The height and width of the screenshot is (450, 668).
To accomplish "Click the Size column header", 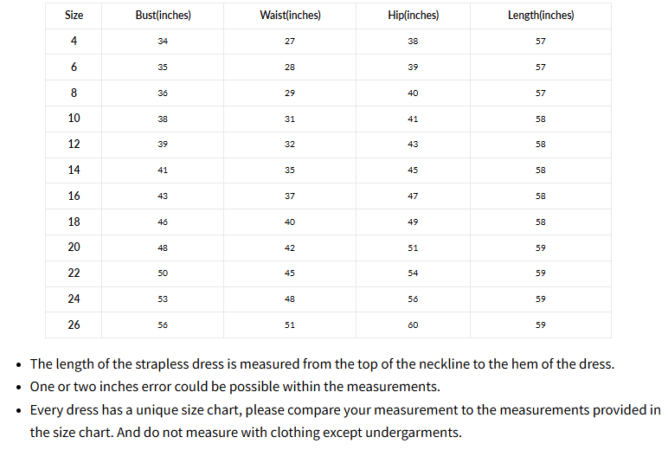I will point(74,16).
